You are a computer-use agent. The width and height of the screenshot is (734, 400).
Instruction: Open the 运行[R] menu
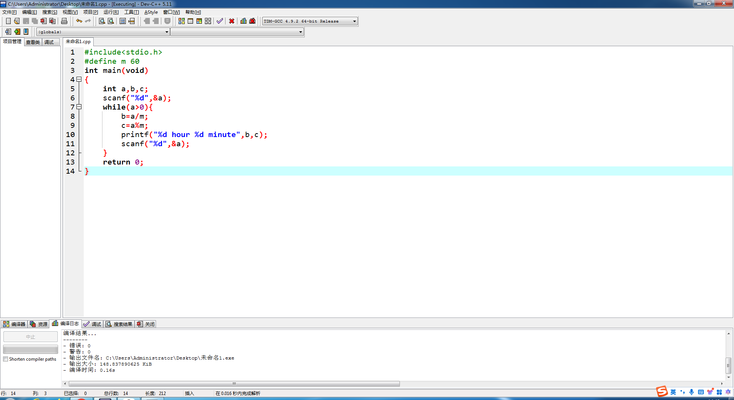click(x=111, y=12)
